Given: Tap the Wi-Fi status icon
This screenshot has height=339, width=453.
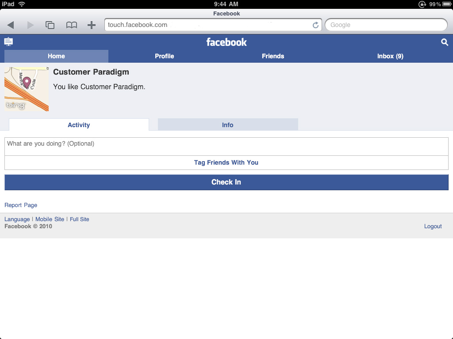Looking at the screenshot, I should tap(21, 4).
